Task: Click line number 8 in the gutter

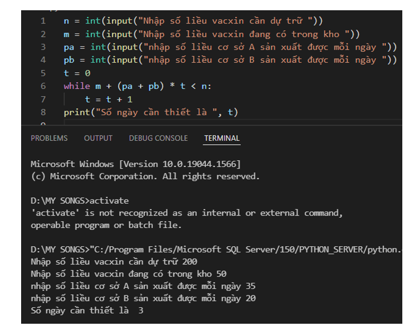Action: [43, 112]
